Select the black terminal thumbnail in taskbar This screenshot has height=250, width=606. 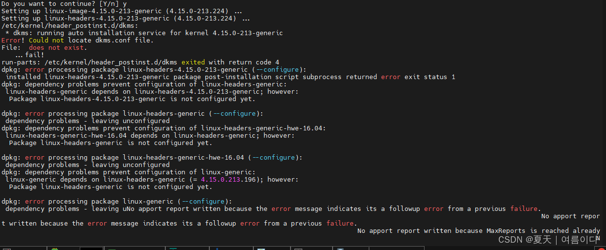tap(91, 249)
